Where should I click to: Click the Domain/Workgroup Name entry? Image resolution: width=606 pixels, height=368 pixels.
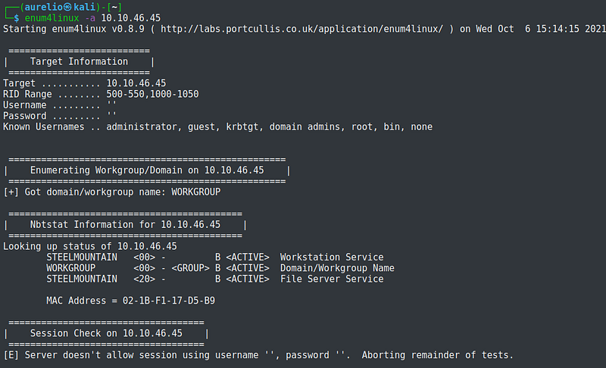336,268
